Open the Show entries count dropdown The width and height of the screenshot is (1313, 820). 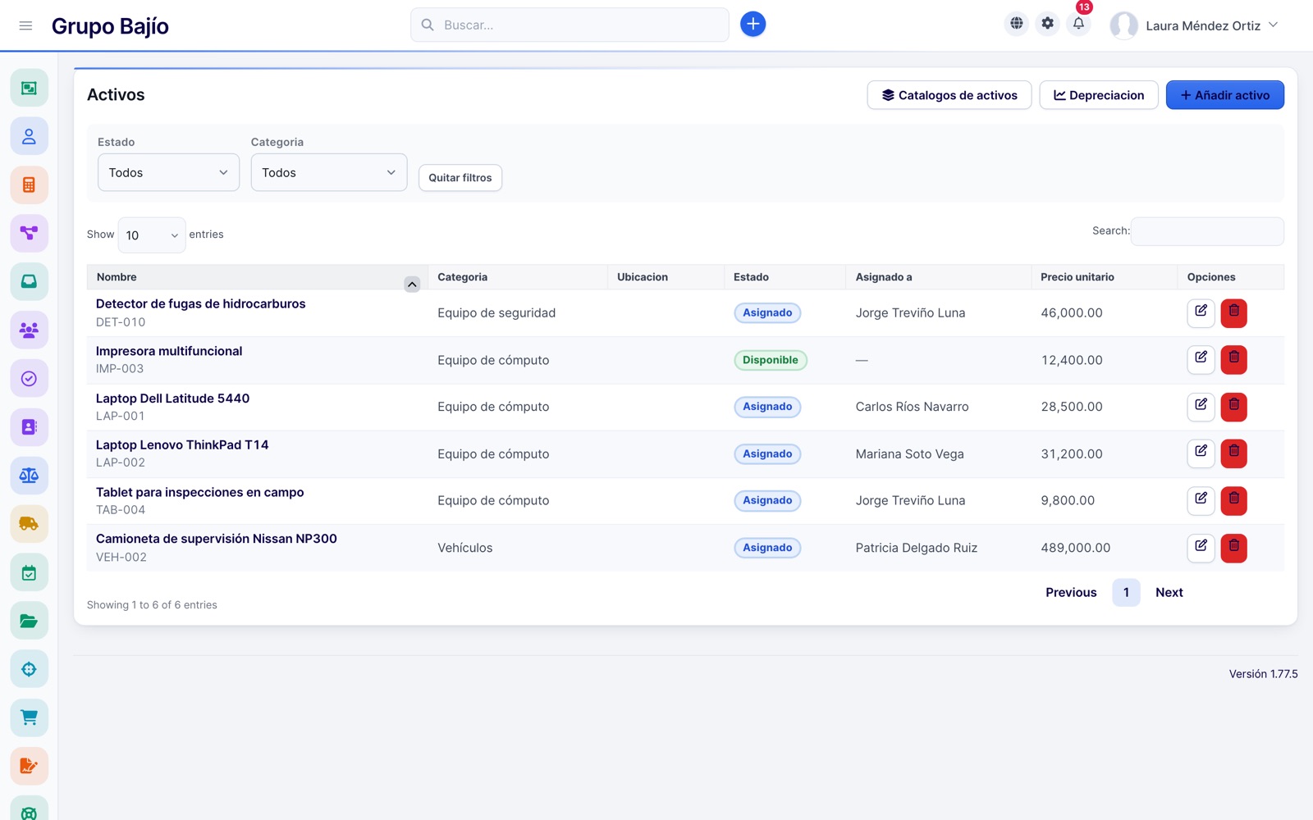[x=152, y=235]
